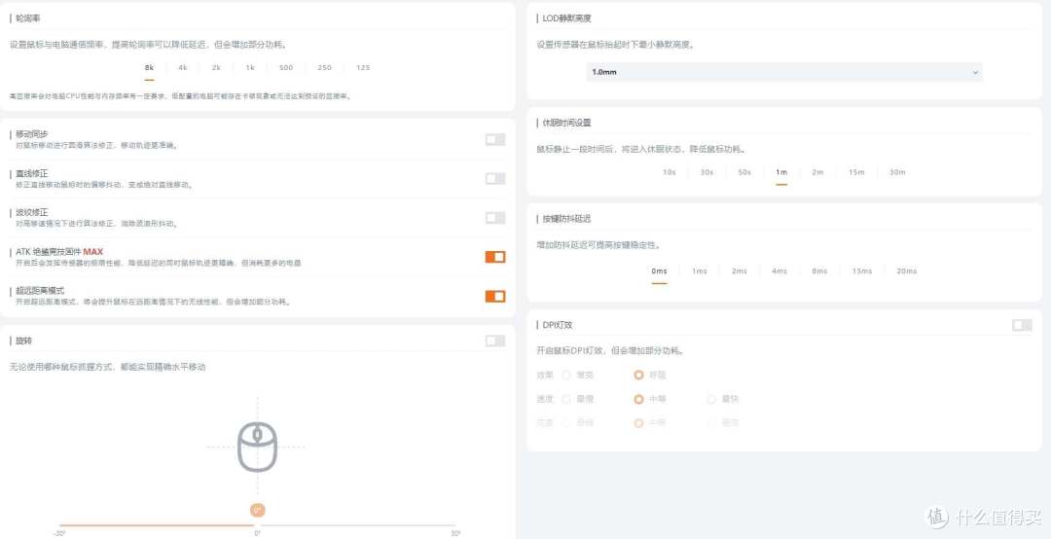Select the 500 polling rate
This screenshot has height=539, width=1051.
point(286,68)
